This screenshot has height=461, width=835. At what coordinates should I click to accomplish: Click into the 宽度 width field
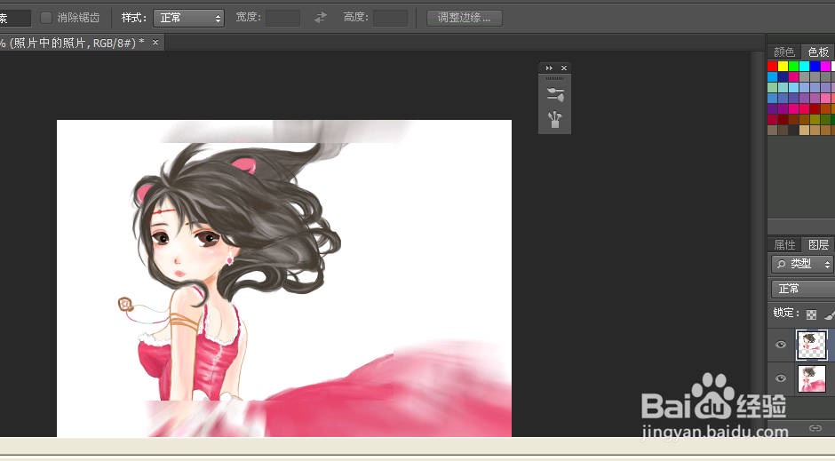pyautogui.click(x=282, y=18)
